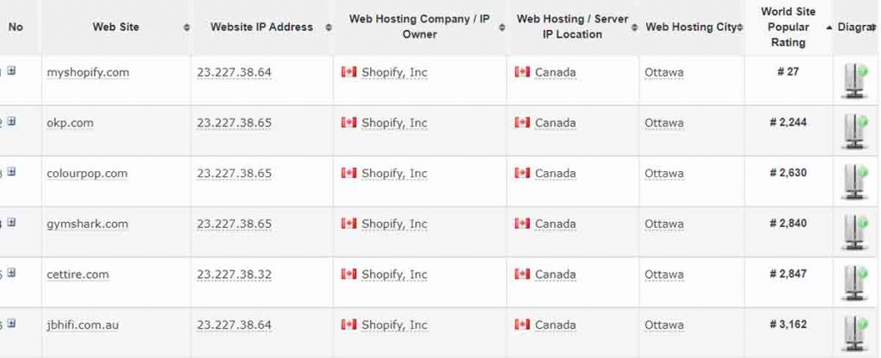881x358 pixels.
Task: Open the server diagram icon for okp.com
Action: 854,132
